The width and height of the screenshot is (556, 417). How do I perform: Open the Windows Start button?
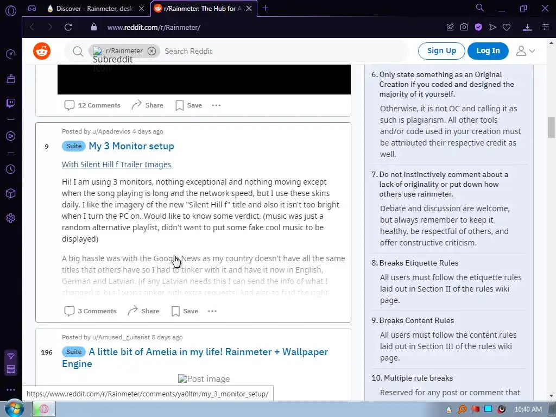click(14, 409)
